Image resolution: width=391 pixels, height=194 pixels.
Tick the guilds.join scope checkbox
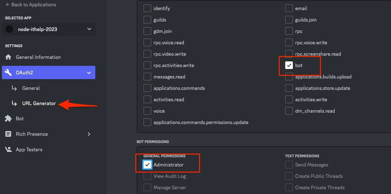(289, 20)
